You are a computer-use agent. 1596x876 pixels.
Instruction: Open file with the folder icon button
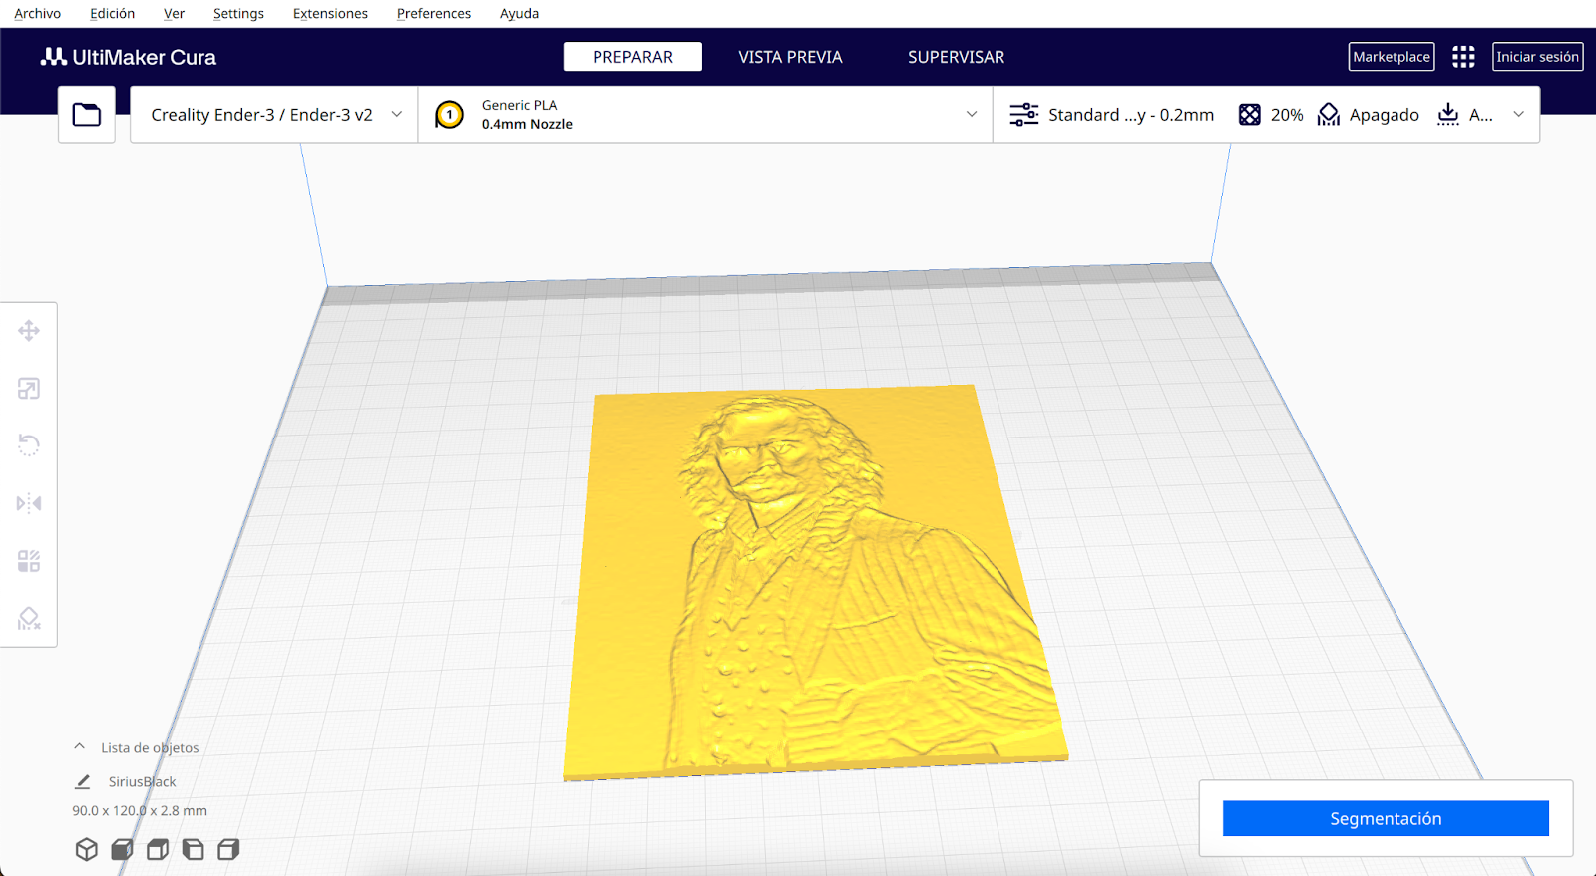(x=87, y=115)
